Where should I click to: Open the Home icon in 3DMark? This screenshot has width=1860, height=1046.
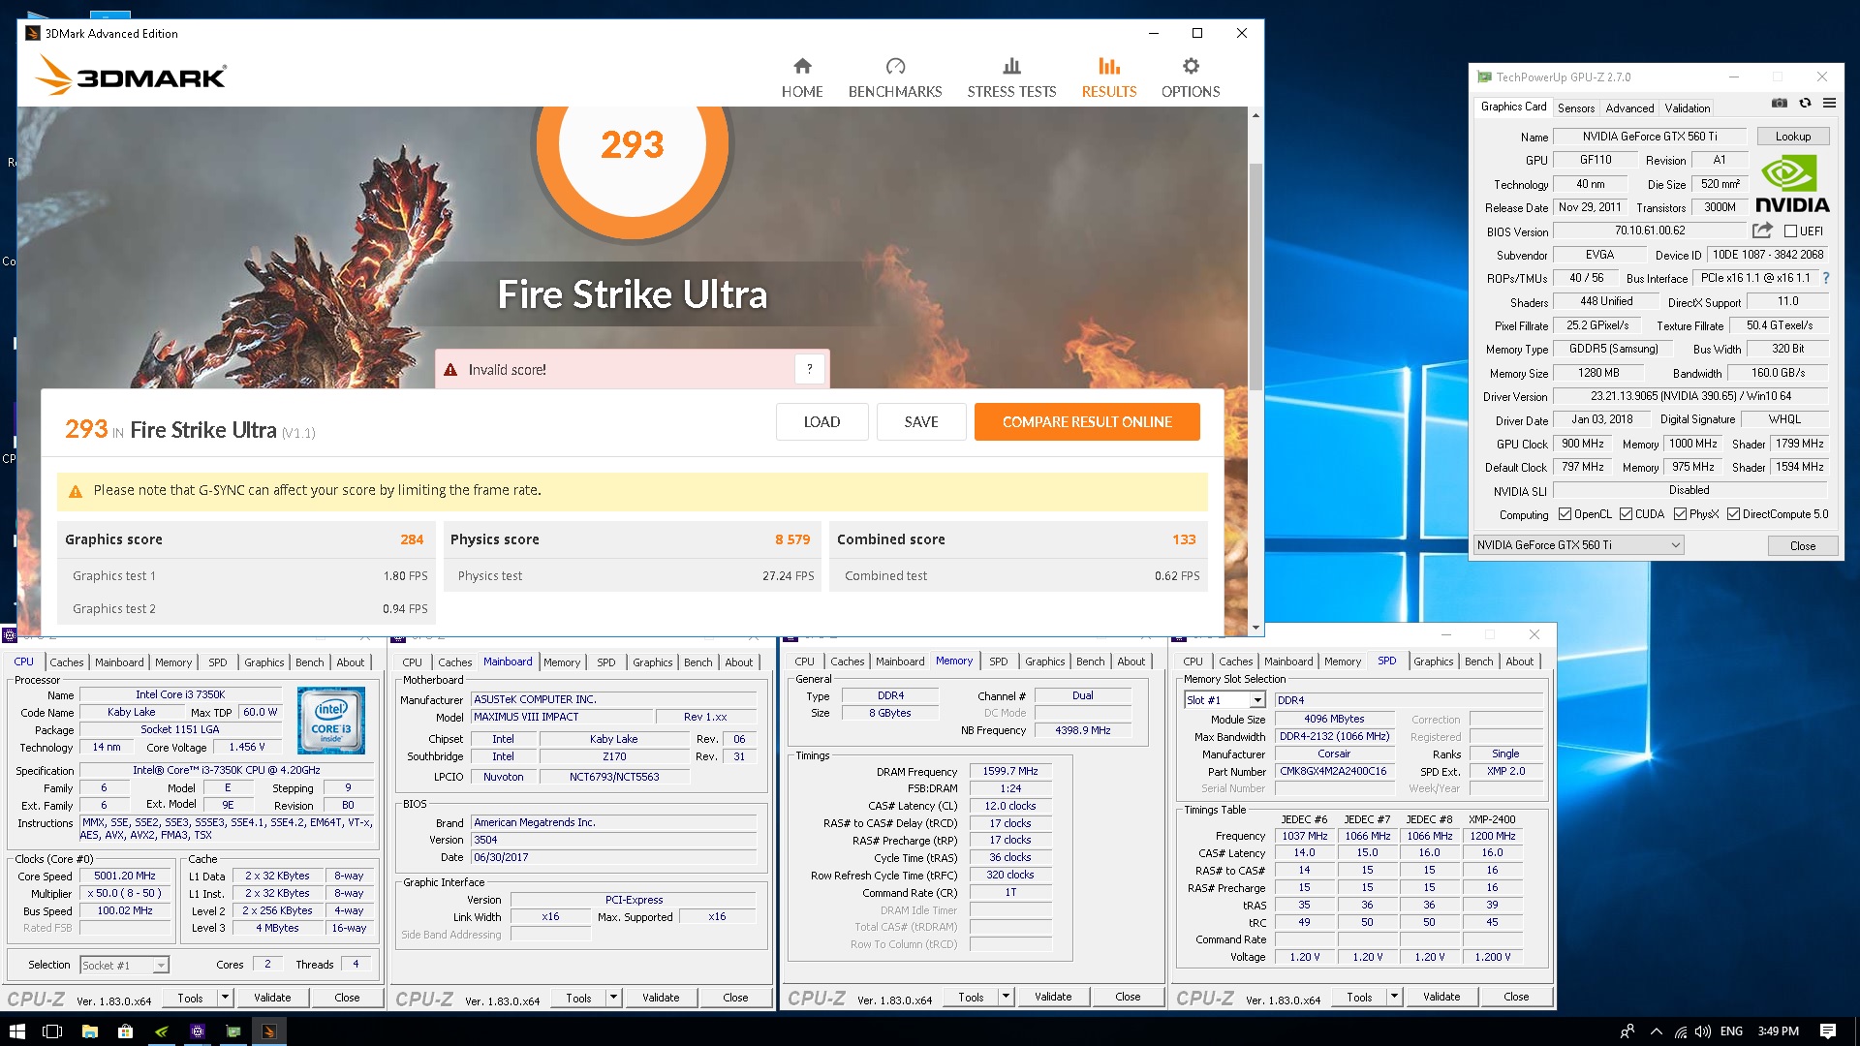tap(802, 66)
